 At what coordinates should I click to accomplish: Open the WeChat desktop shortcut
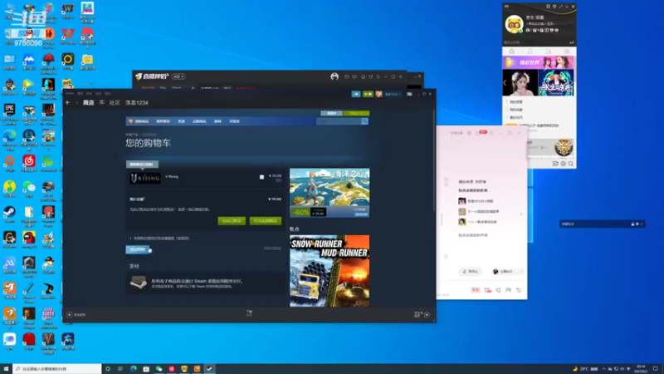(29, 189)
